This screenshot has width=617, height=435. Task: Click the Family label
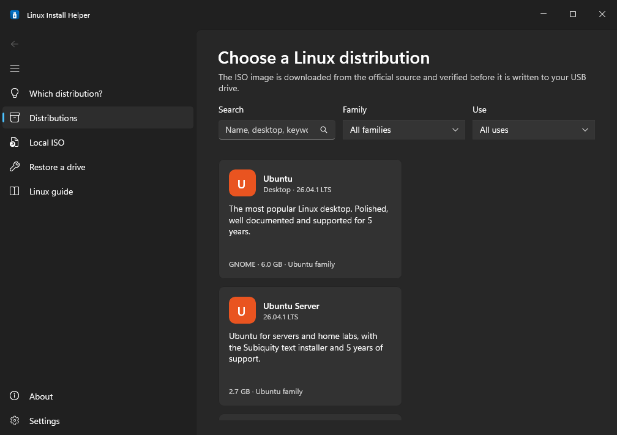coord(354,110)
